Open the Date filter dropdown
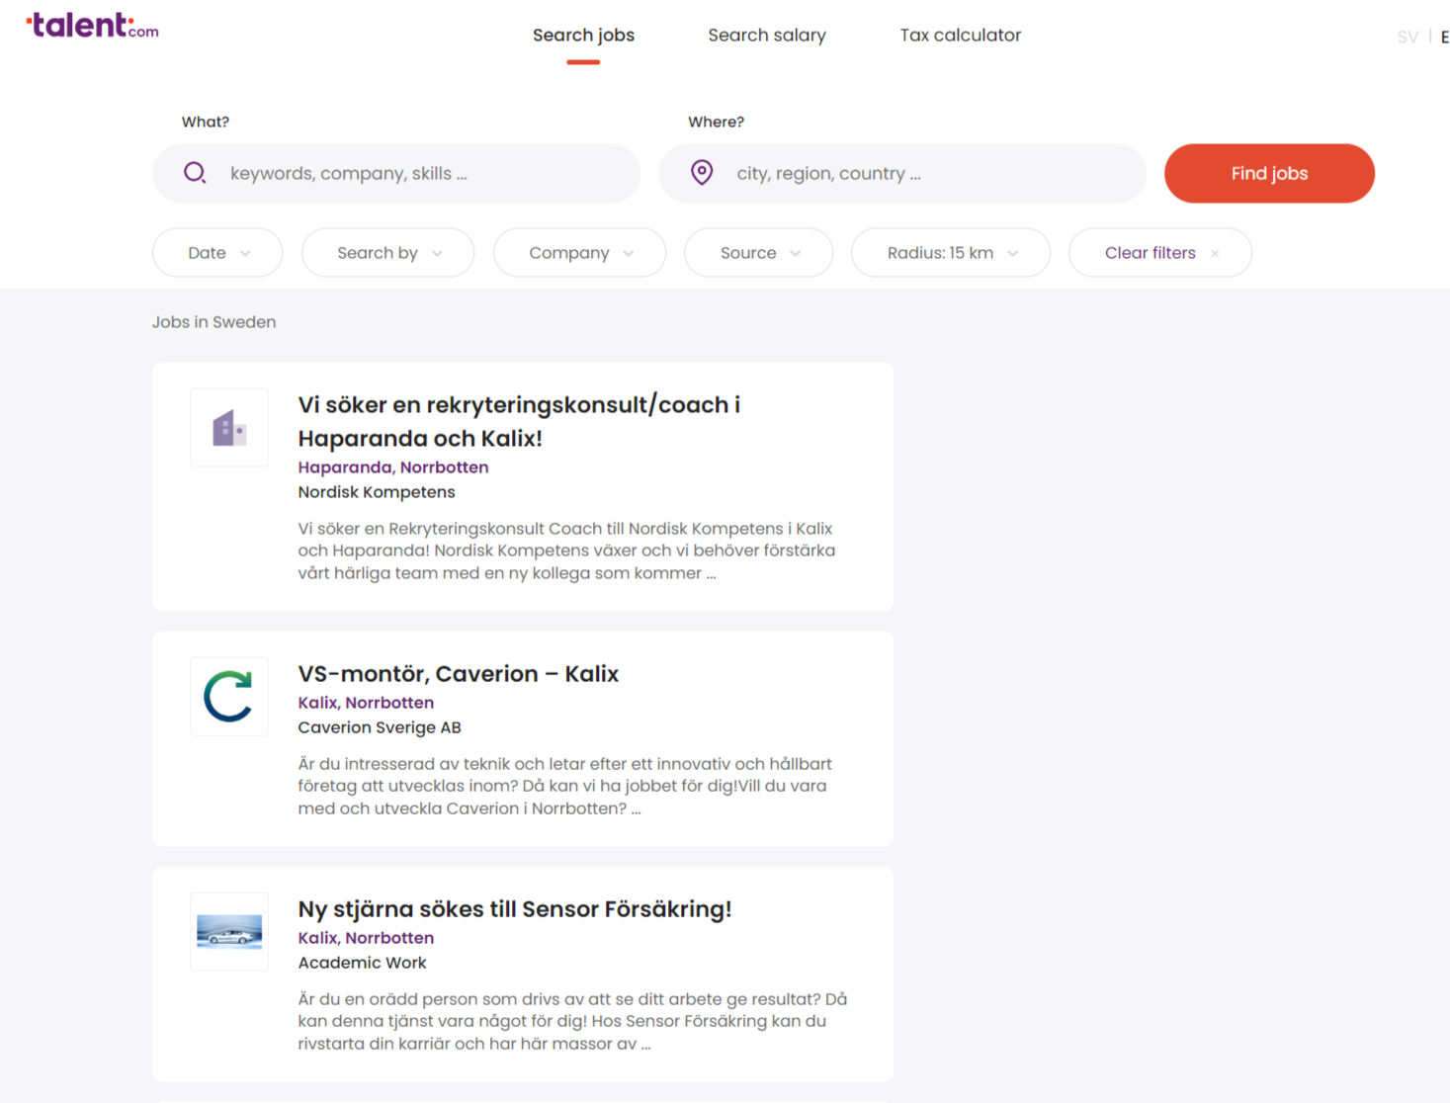This screenshot has height=1103, width=1450. 217,253
